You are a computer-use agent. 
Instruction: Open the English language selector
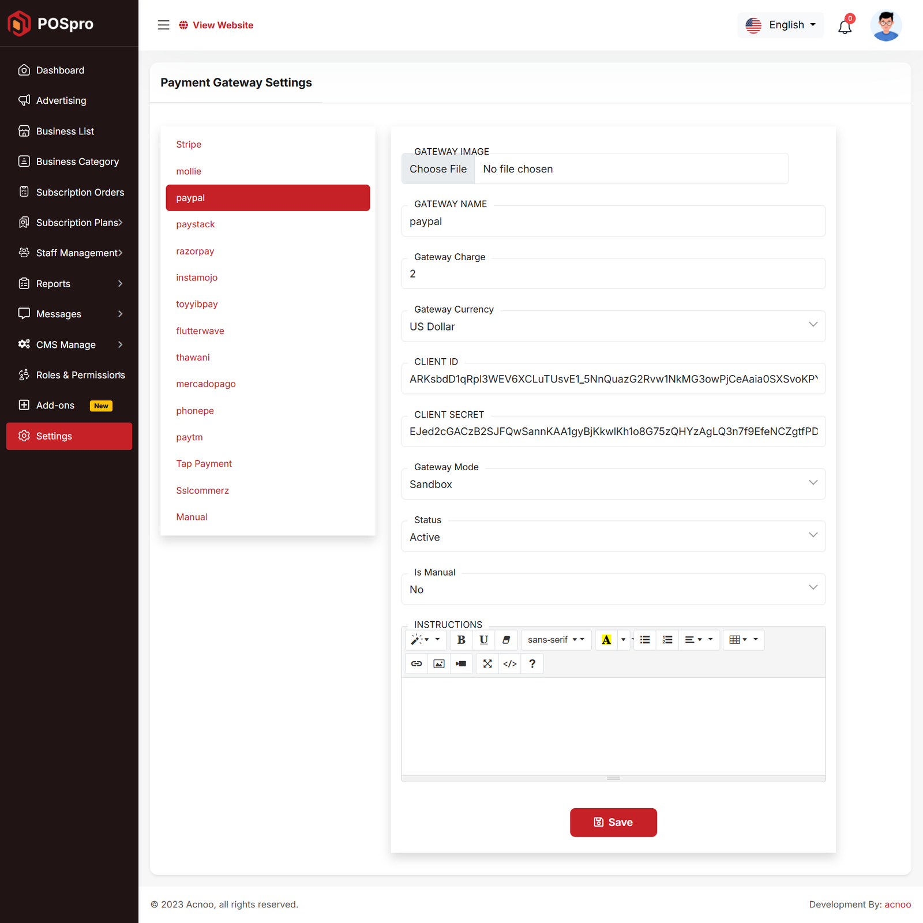tap(781, 25)
